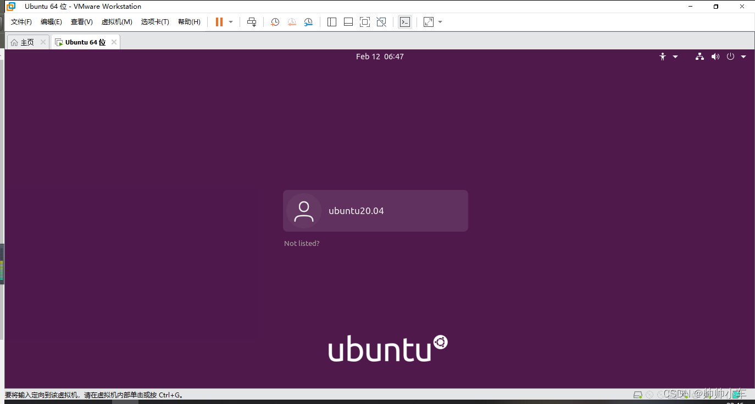Open the 虚拟机(M) menu

pos(116,22)
